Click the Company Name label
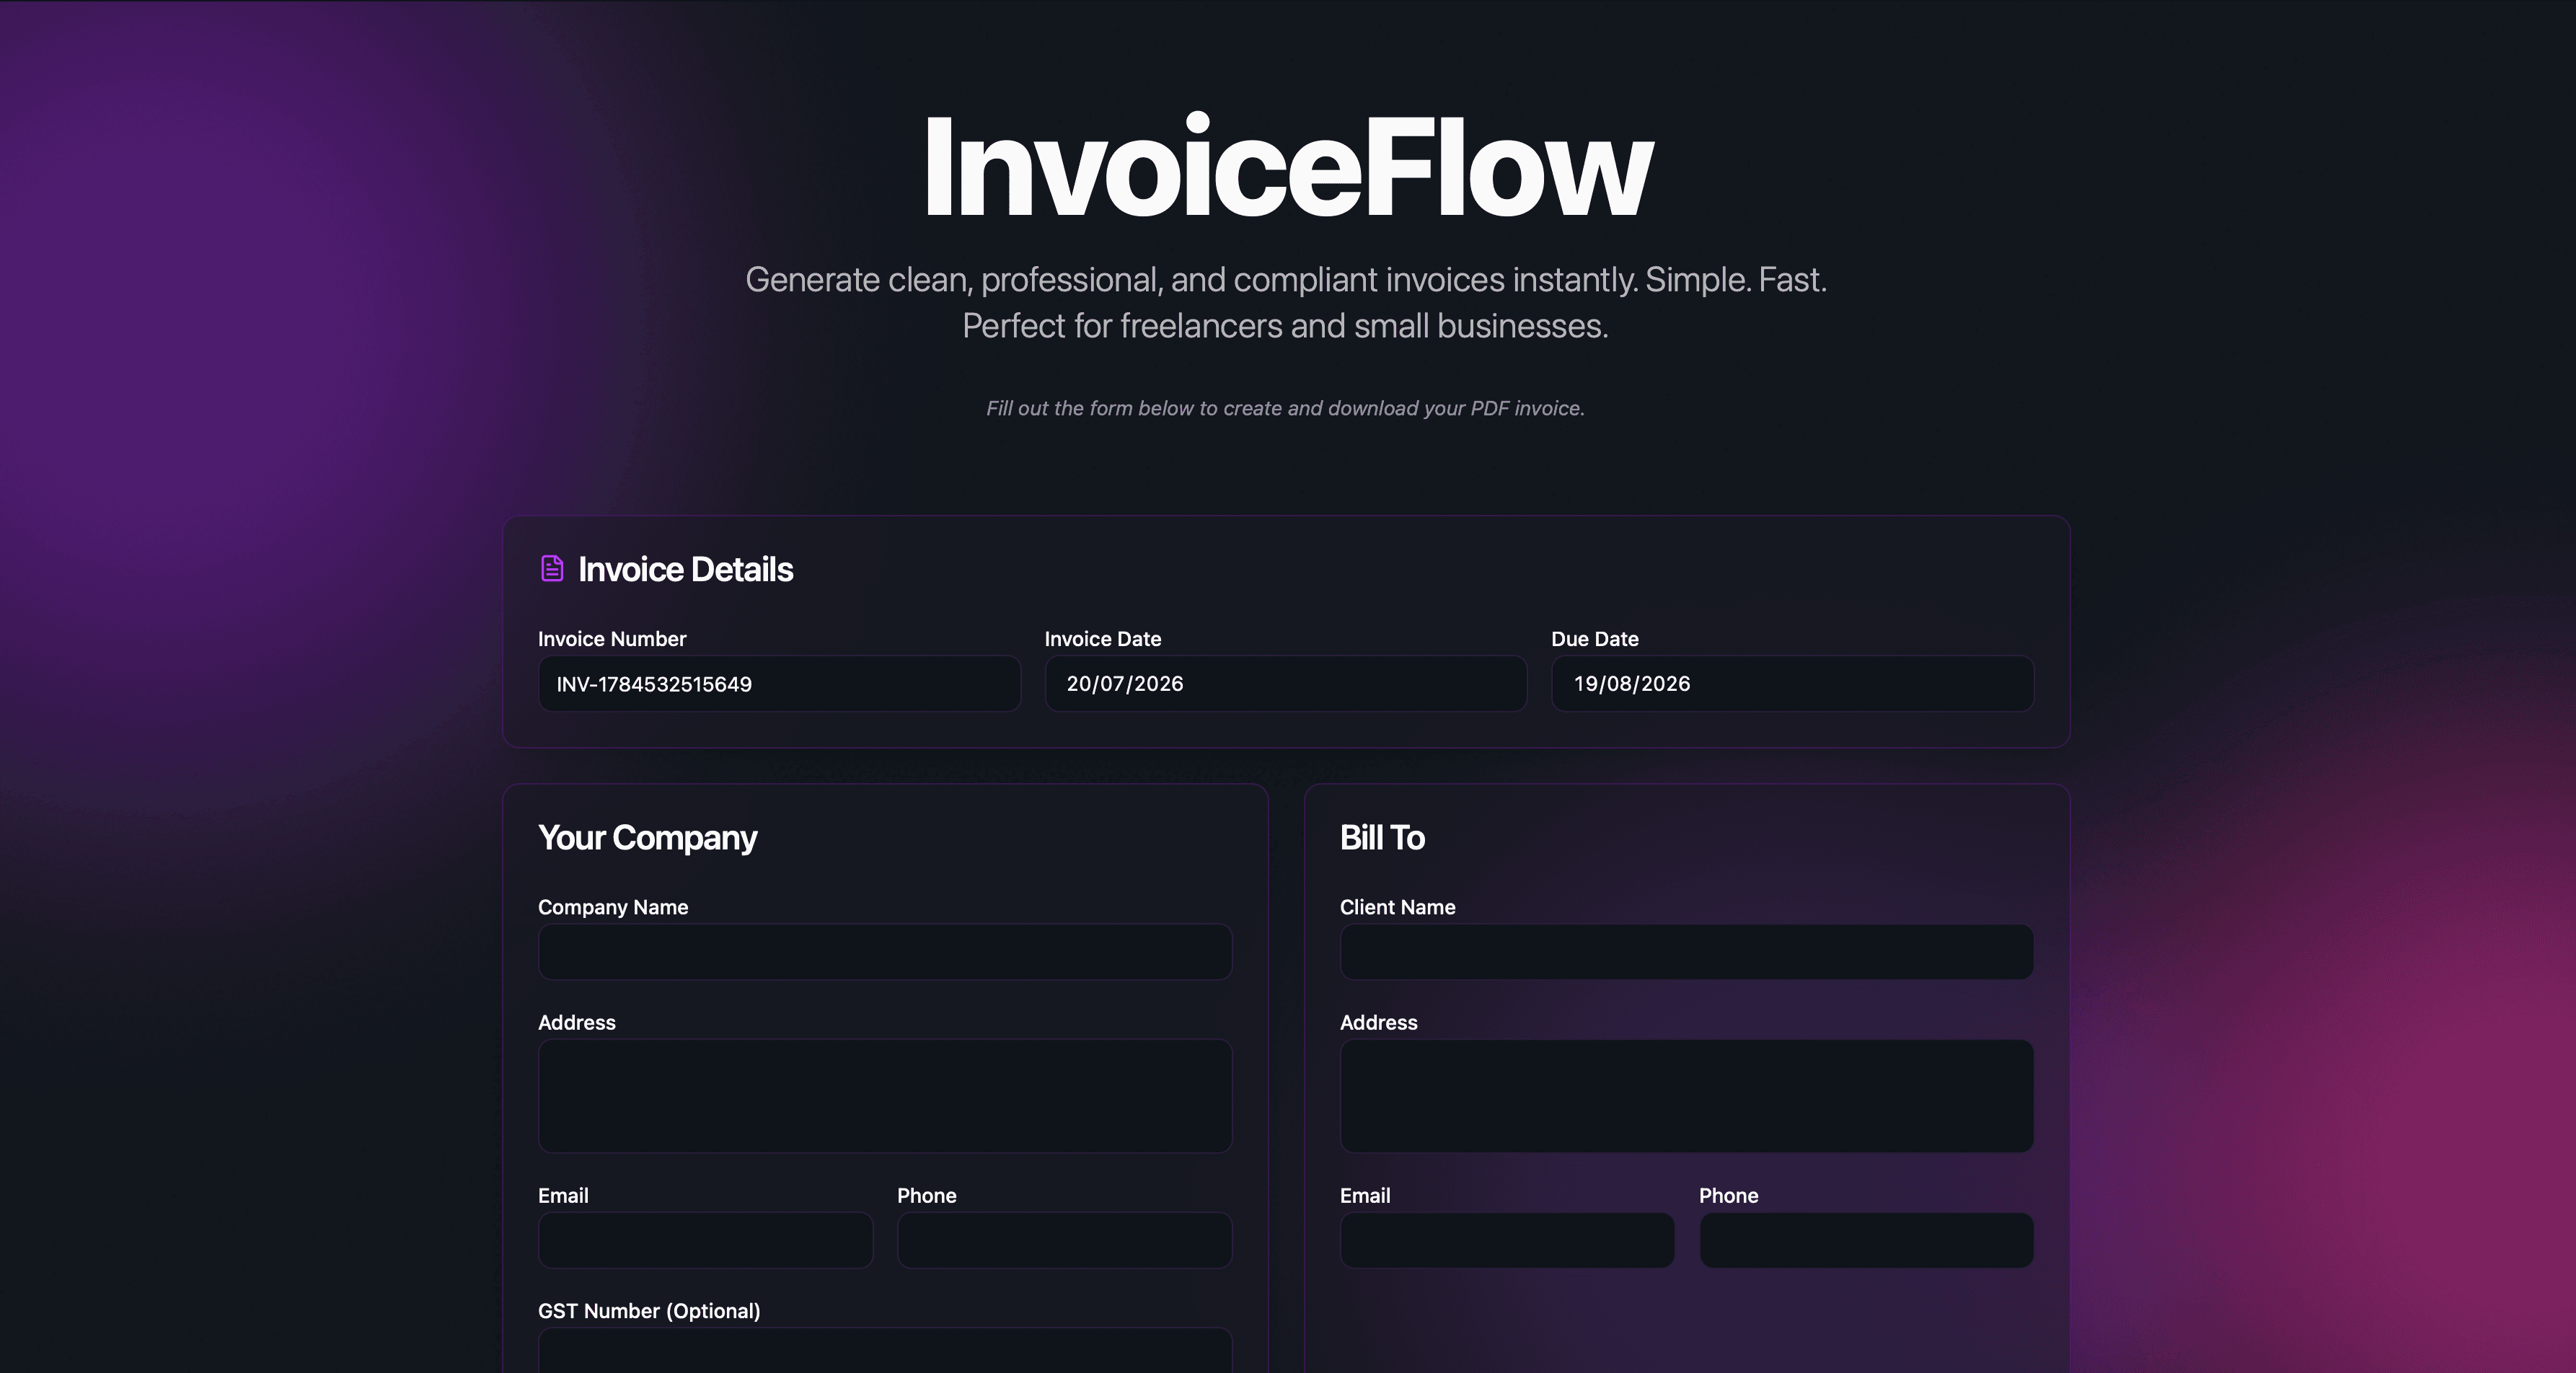 coord(613,907)
